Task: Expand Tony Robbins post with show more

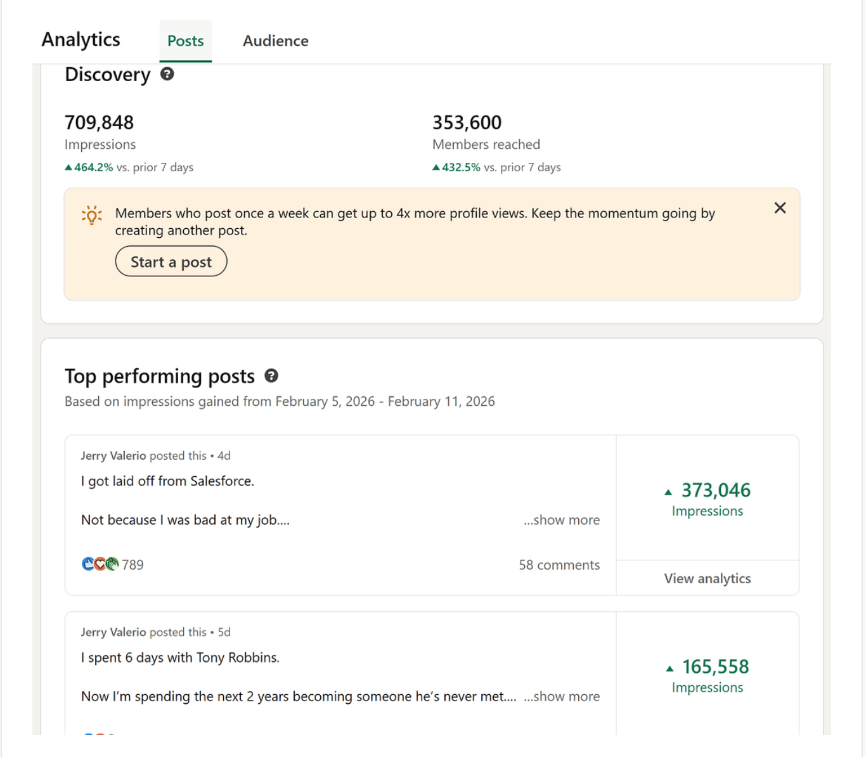Action: [x=561, y=696]
